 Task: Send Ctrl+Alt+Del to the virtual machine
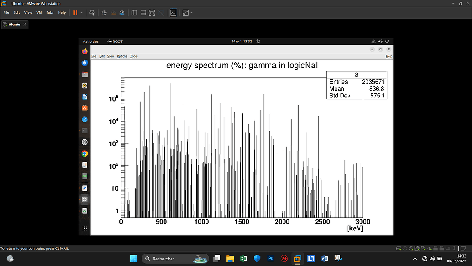point(92,12)
